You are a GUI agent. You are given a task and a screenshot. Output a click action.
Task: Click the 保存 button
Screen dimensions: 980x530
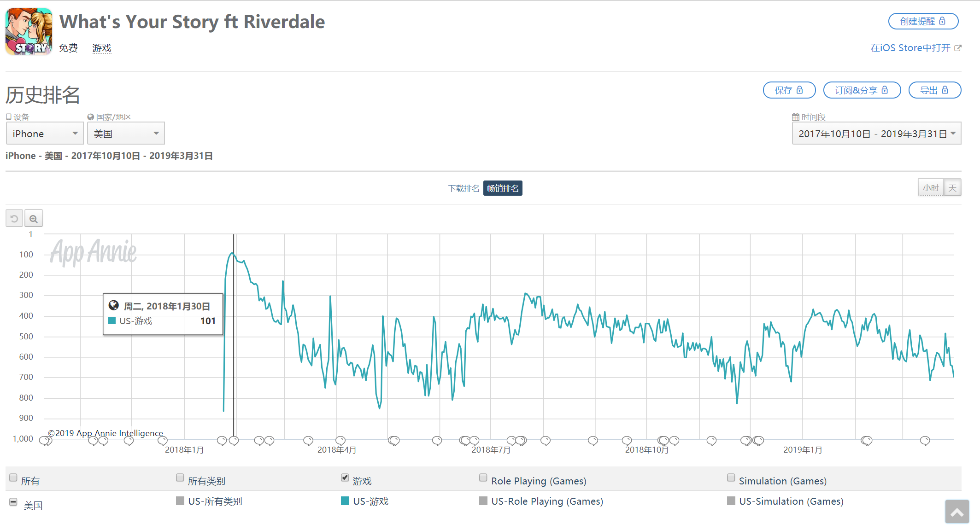click(x=789, y=90)
